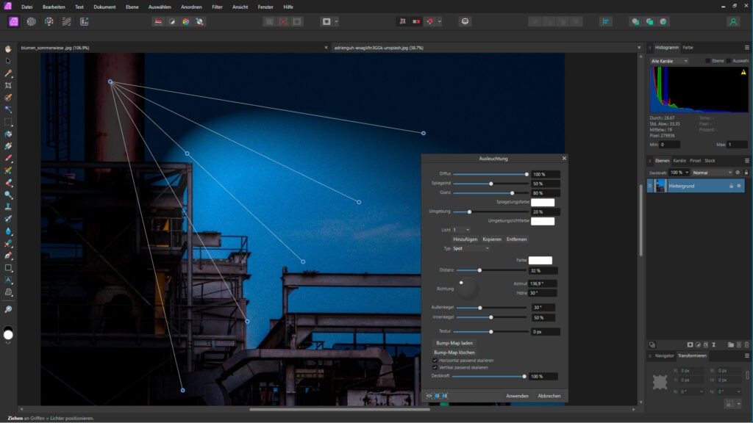Open the Licht number dropdown

[461, 230]
